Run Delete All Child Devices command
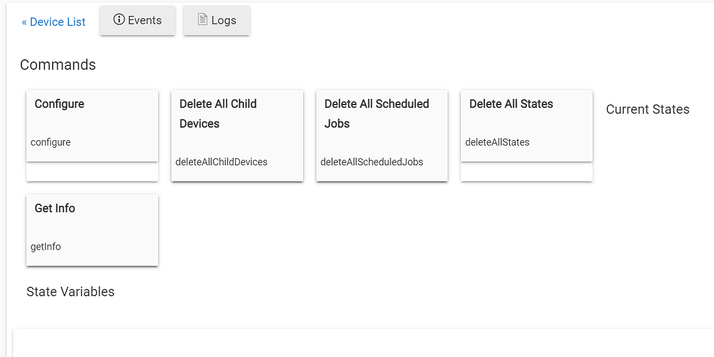The image size is (714, 357). click(218, 114)
